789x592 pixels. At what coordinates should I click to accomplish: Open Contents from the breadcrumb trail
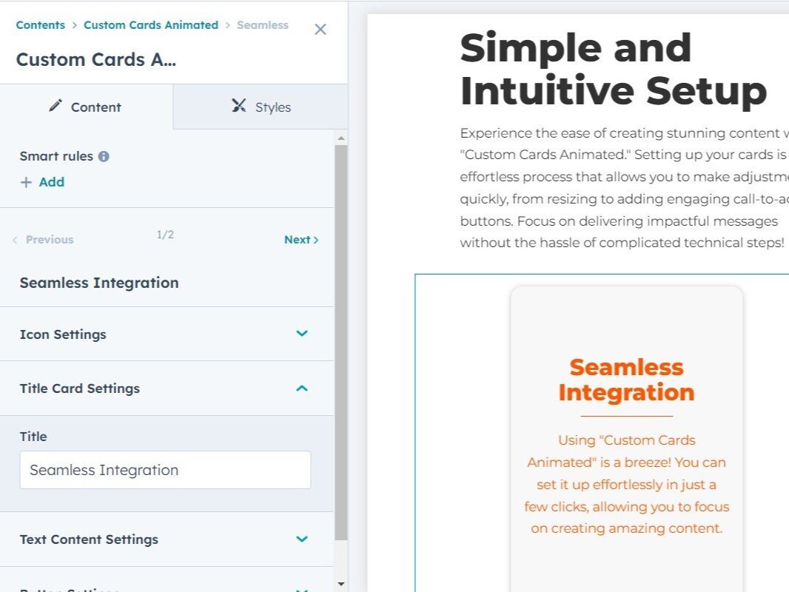point(40,24)
